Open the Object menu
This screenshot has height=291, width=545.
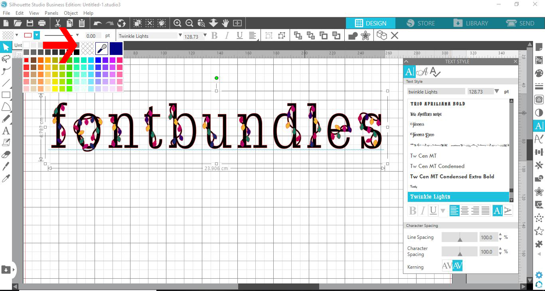71,13
